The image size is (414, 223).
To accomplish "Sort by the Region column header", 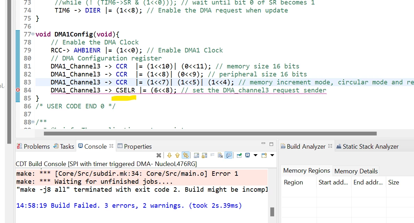I will [x=299, y=182].
